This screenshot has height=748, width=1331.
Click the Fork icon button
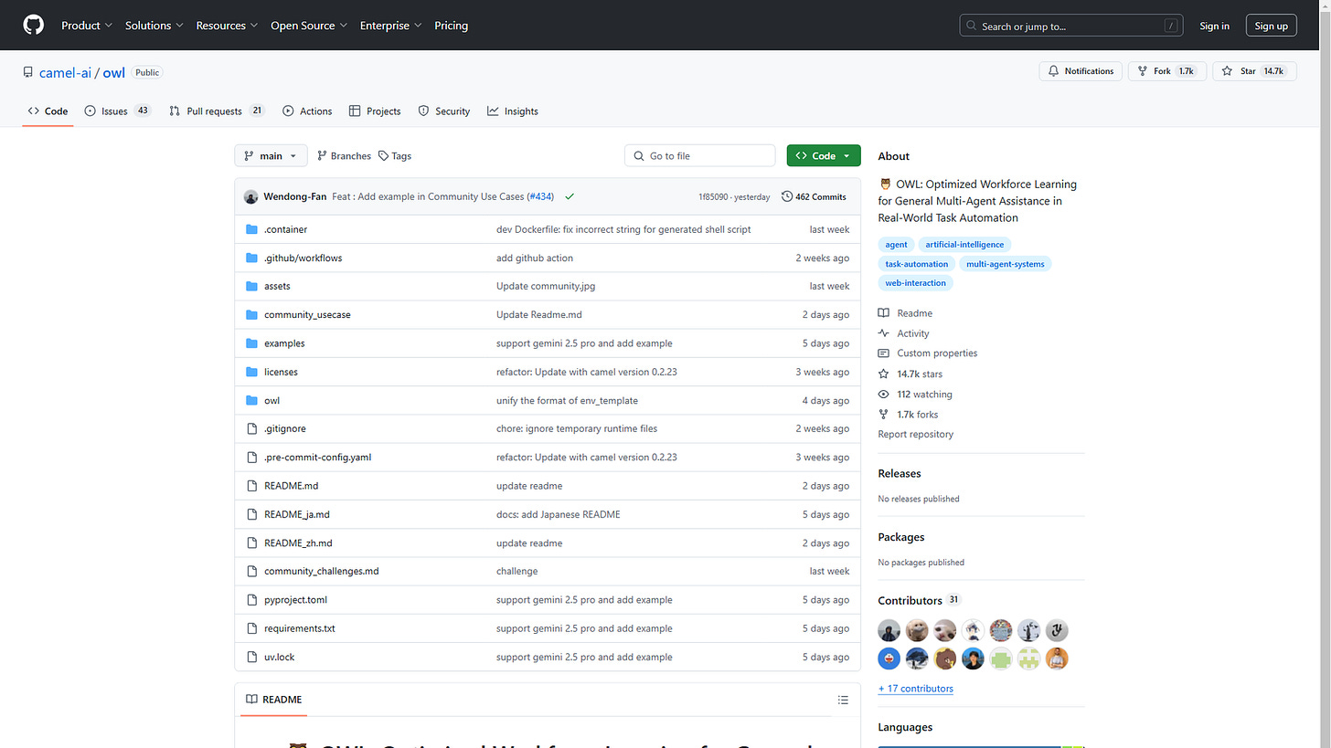coord(1142,71)
